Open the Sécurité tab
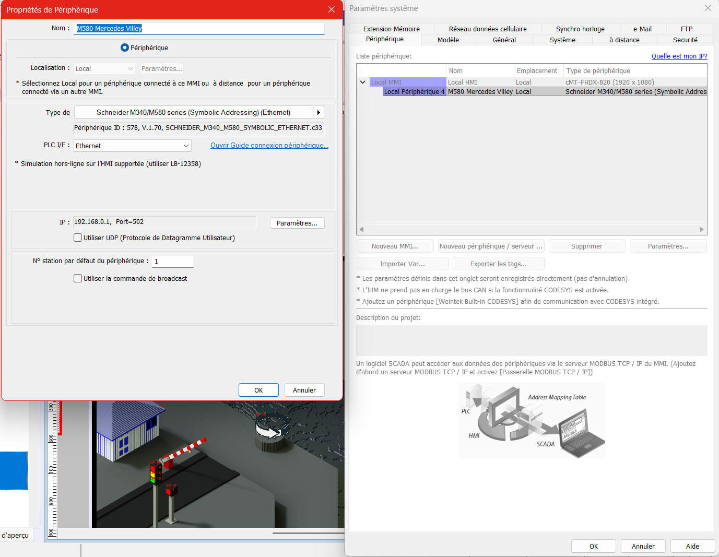This screenshot has height=557, width=719. (x=685, y=40)
